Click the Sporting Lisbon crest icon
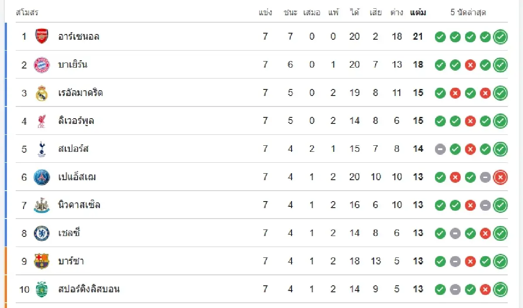 coord(42,289)
